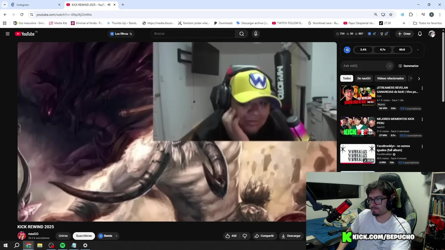Select the Videos relacionados filter chip

(x=390, y=78)
